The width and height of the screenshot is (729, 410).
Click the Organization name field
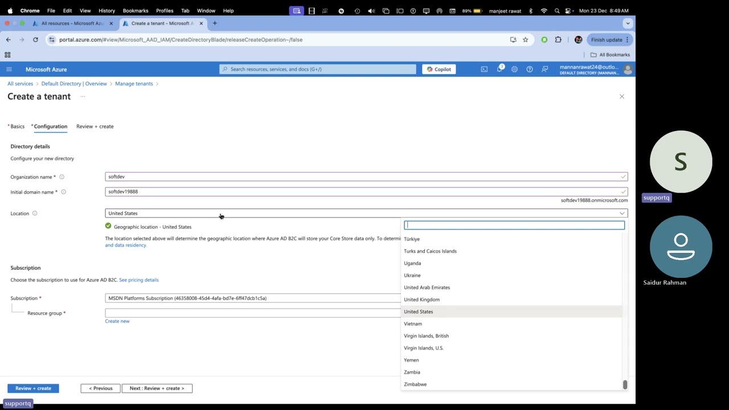[x=366, y=177]
